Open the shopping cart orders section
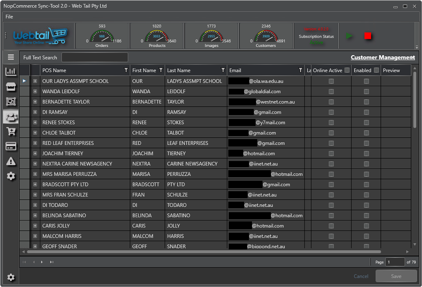The height and width of the screenshot is (287, 422). click(11, 131)
